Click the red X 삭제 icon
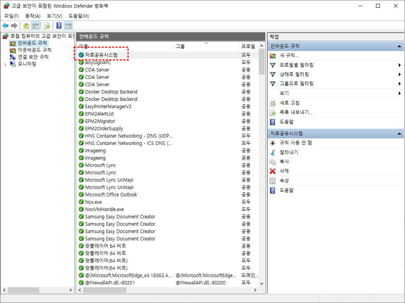This screenshot has width=405, height=303. pyautogui.click(x=272, y=171)
